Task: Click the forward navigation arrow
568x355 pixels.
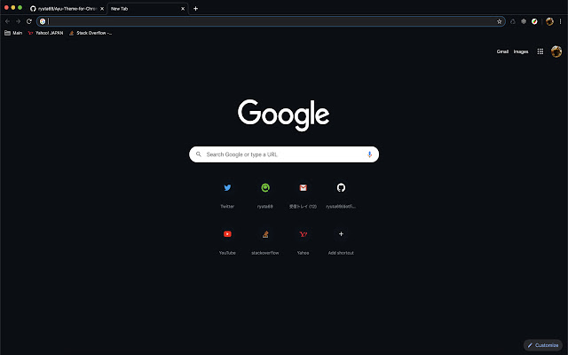Action: pyautogui.click(x=18, y=21)
